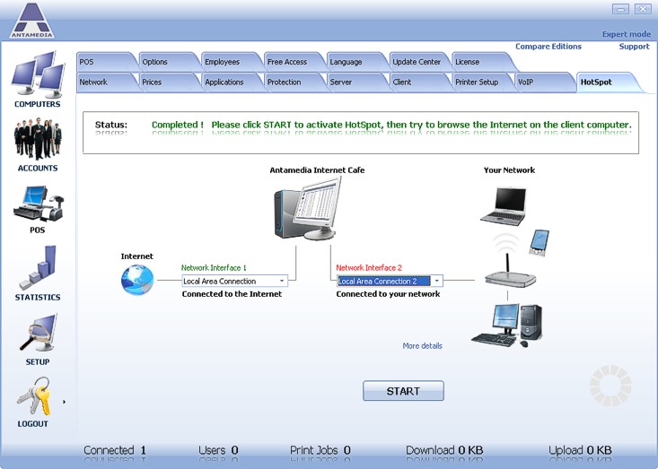Viewport: 658px width, 469px height.
Task: Click the Logout keys icon
Action: click(x=34, y=395)
